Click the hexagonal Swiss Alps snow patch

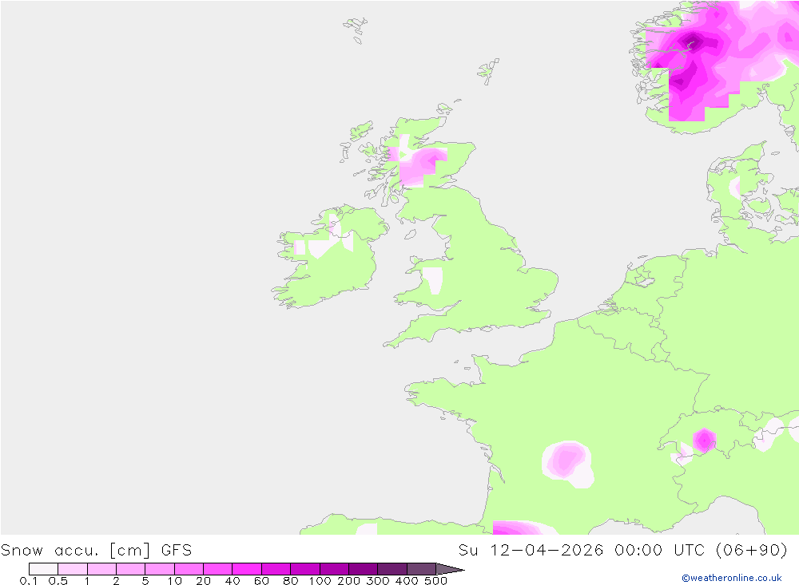704,440
